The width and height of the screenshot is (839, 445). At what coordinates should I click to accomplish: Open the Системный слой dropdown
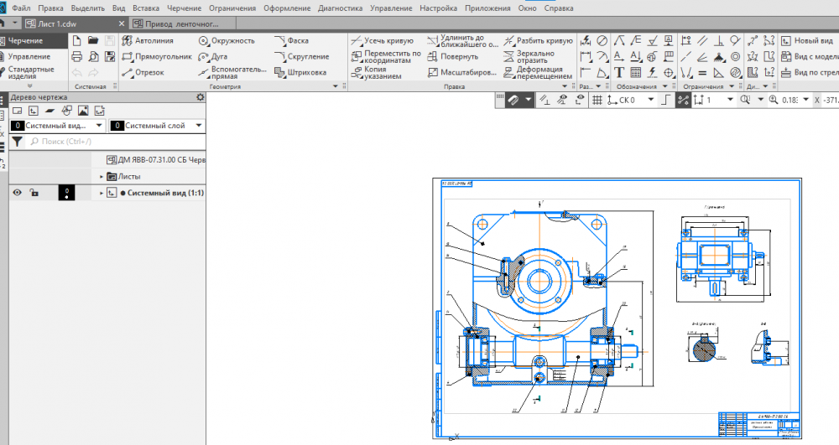tap(199, 126)
